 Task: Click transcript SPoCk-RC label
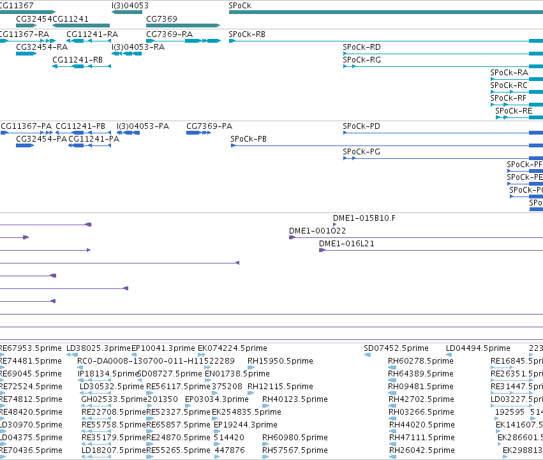[509, 85]
